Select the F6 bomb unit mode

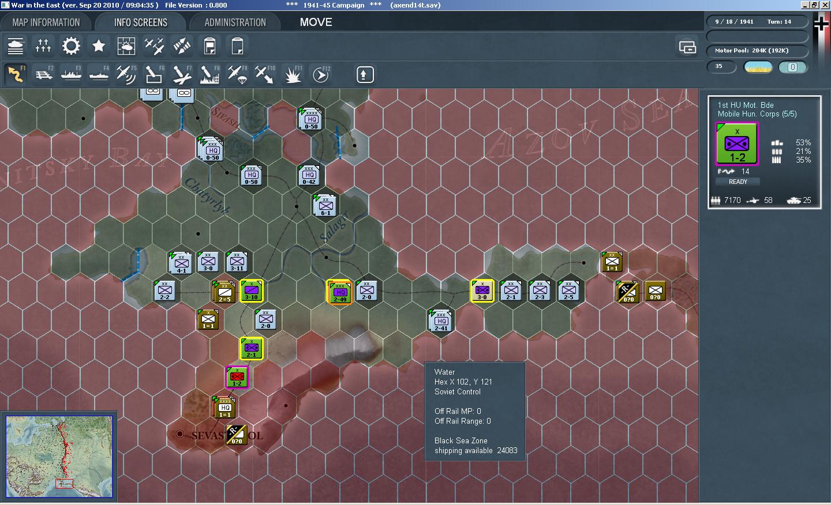154,74
